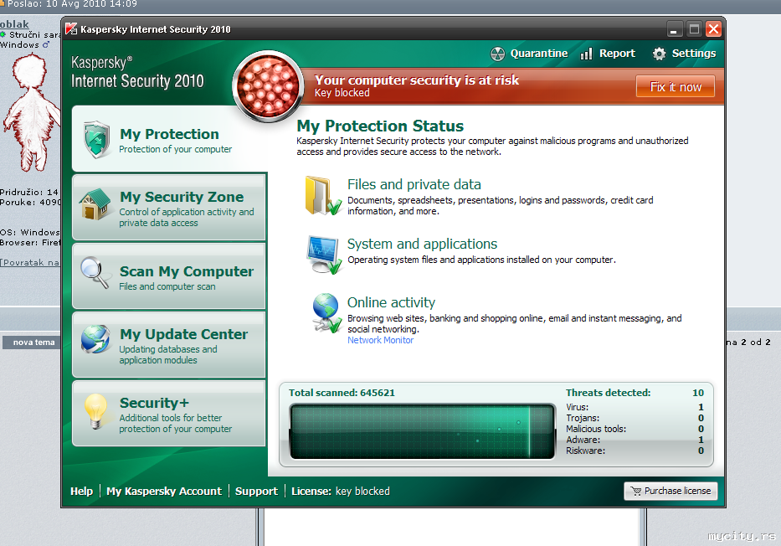The height and width of the screenshot is (546, 781).
Task: Open the My Protection tab
Action: [169, 140]
